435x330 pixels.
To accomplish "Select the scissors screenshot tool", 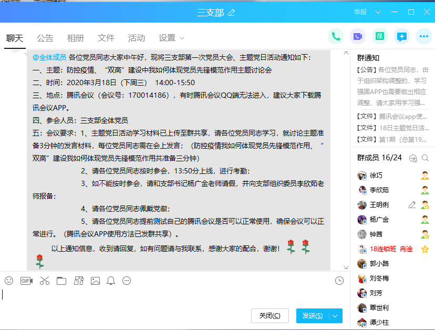I will 44,281.
